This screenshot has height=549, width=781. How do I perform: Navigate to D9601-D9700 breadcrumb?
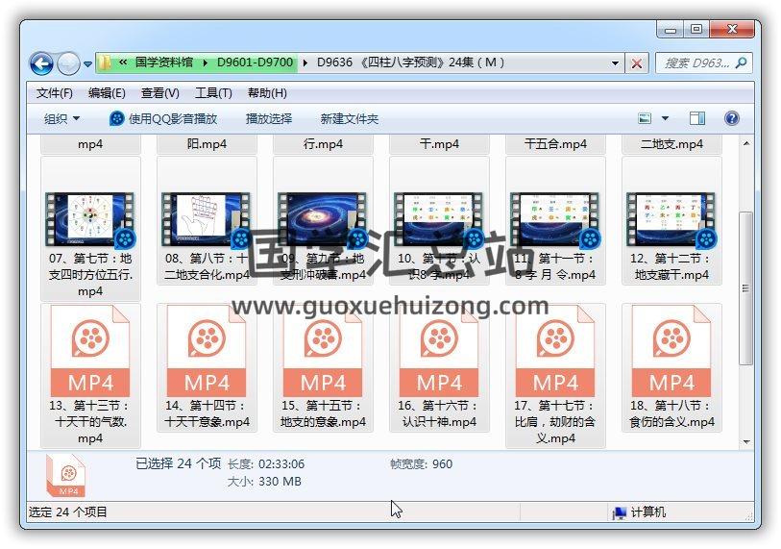pos(255,62)
